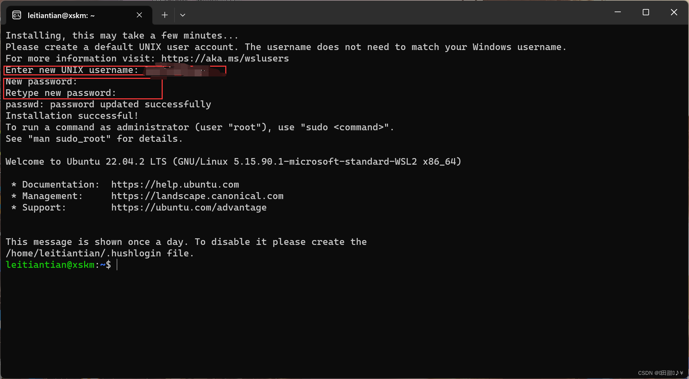Image resolution: width=689 pixels, height=379 pixels.
Task: Open the https://help.ubuntu.com documentation link
Action: pos(175,184)
